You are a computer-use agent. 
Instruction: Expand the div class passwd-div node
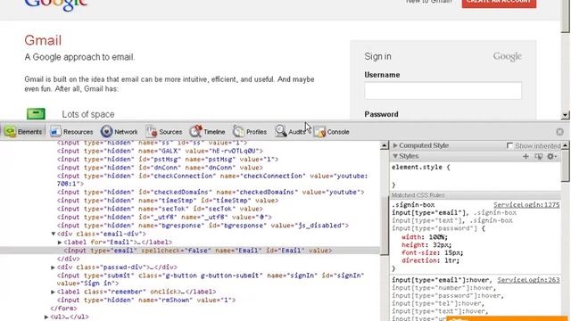(x=54, y=267)
